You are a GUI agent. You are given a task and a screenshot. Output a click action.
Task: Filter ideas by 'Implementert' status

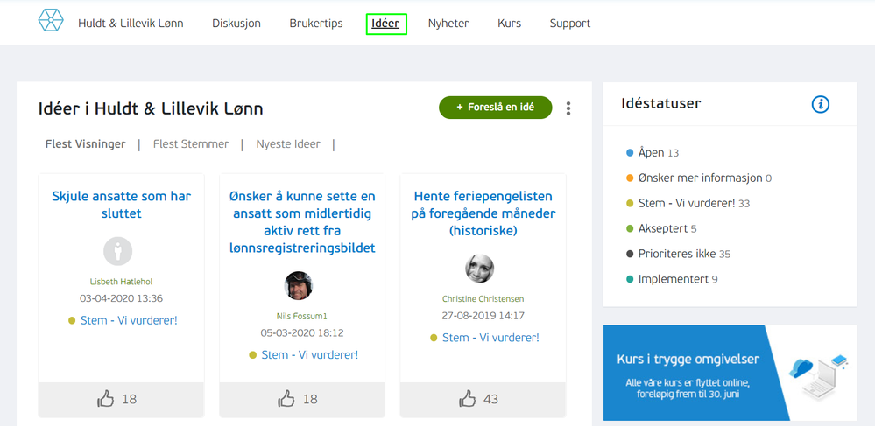click(x=674, y=279)
